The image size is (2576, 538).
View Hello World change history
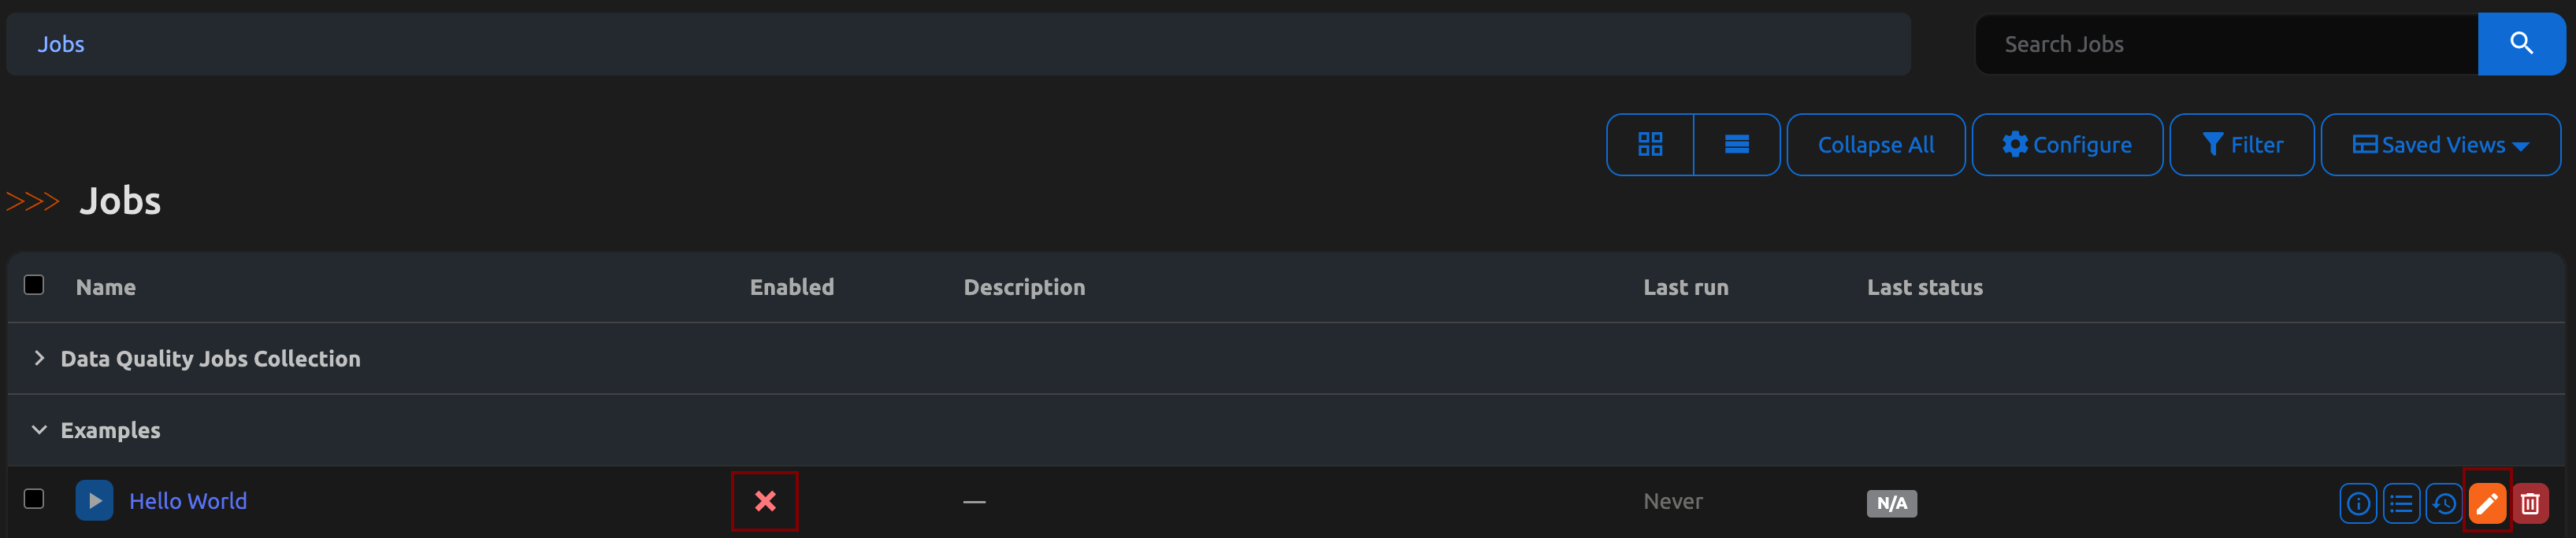click(x=2443, y=503)
